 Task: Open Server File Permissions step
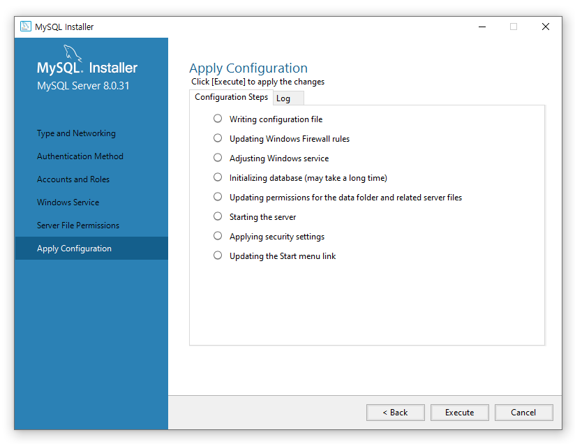pyautogui.click(x=78, y=225)
